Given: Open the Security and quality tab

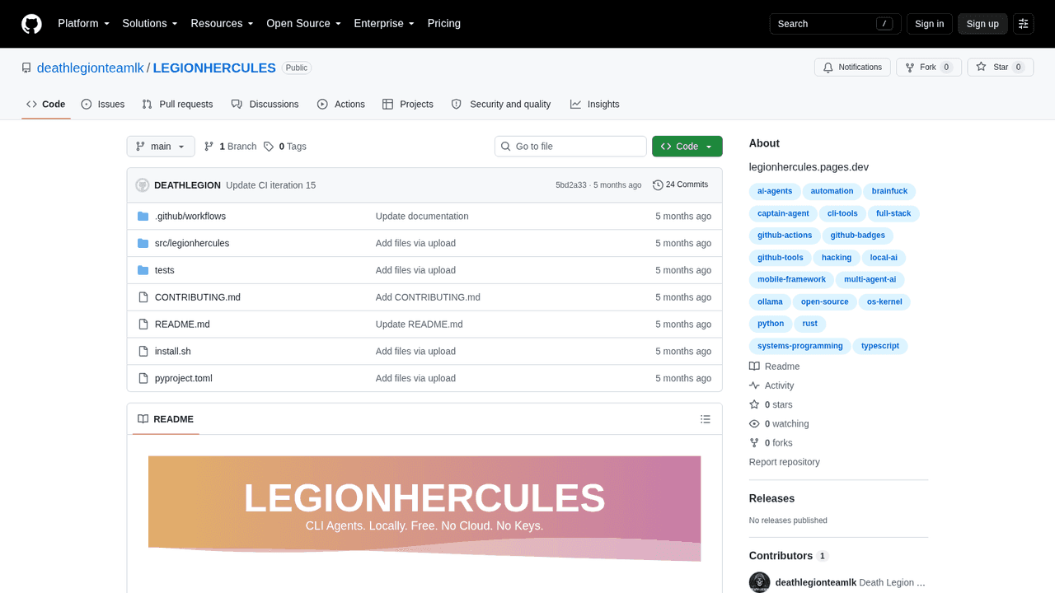Looking at the screenshot, I should click(x=501, y=105).
